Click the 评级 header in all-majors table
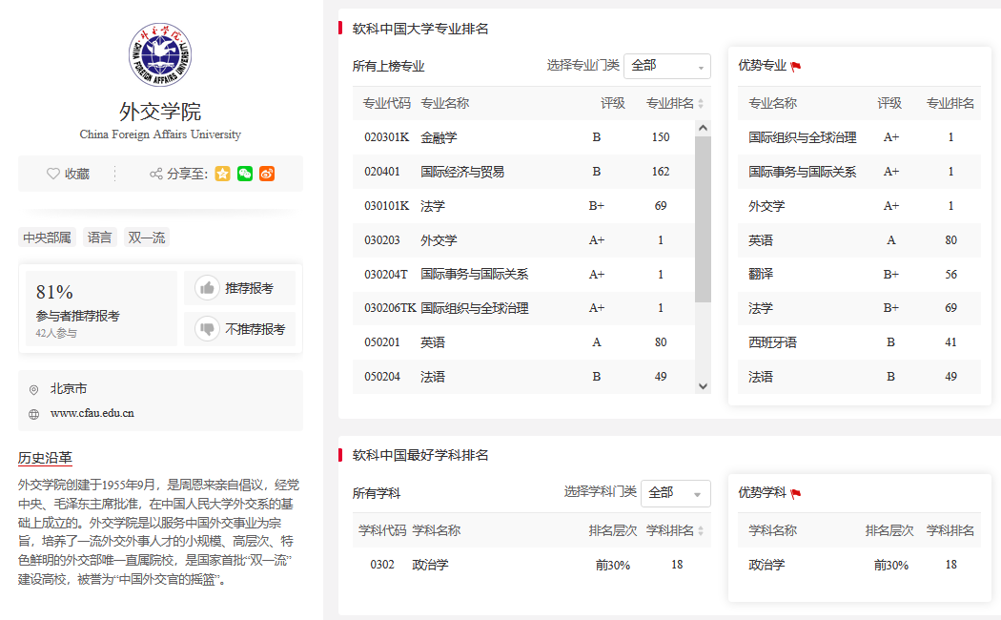The width and height of the screenshot is (1001, 620). [613, 103]
